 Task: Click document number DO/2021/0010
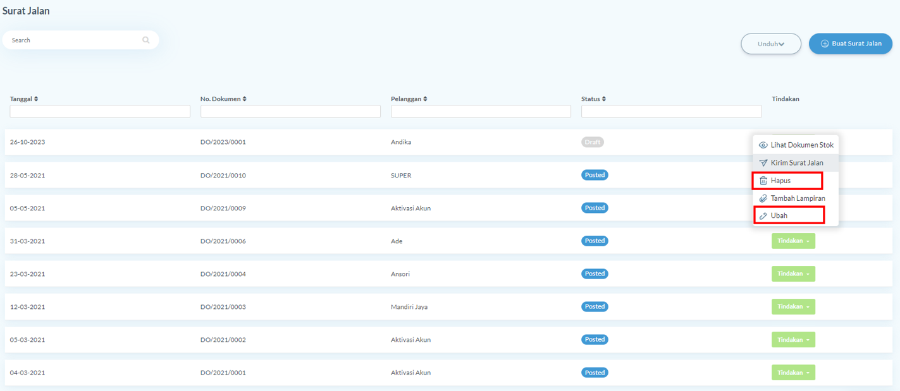pos(223,175)
